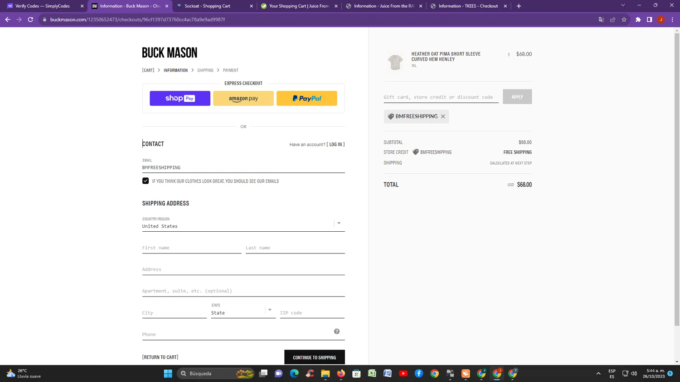Open Microsoft Edge from the taskbar
The image size is (680, 382).
tap(294, 373)
